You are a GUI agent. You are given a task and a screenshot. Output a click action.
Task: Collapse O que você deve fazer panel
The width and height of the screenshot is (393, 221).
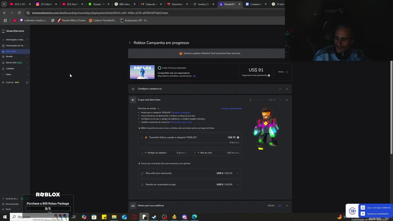(287, 100)
